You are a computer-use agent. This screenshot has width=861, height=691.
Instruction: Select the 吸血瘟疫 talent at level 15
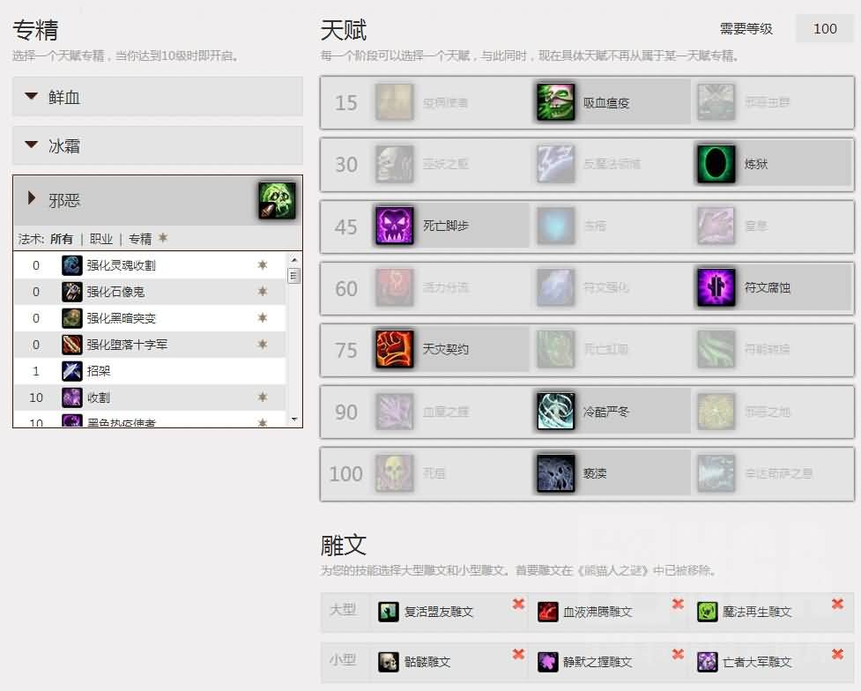pos(611,102)
